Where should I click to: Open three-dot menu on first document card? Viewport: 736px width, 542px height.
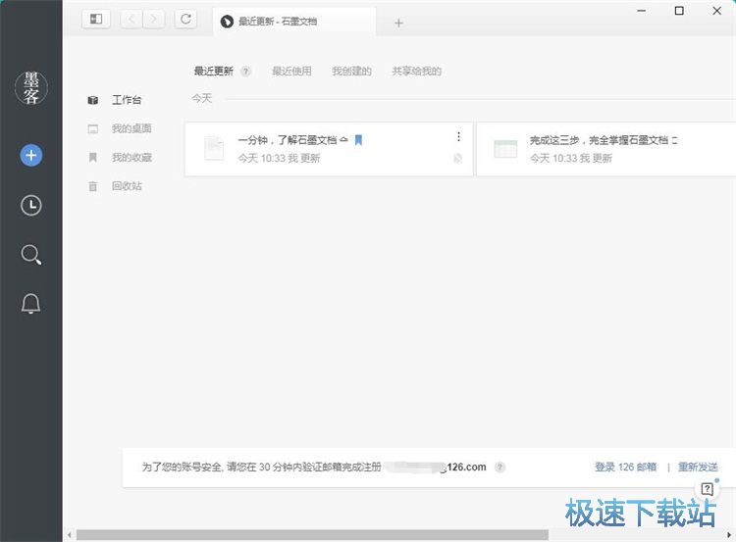(458, 137)
